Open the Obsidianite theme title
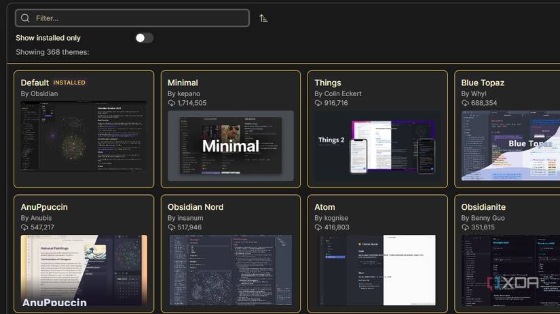560x314 pixels. point(483,207)
